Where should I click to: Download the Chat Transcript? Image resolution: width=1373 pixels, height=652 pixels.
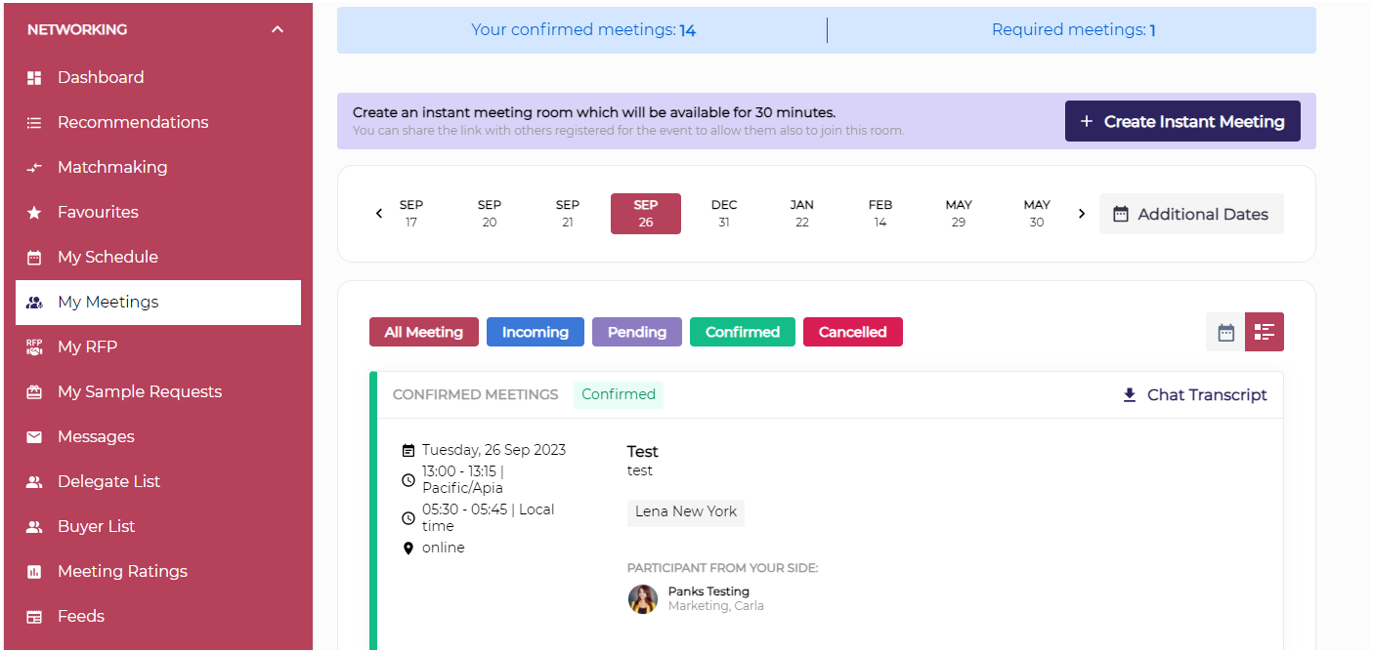1194,394
